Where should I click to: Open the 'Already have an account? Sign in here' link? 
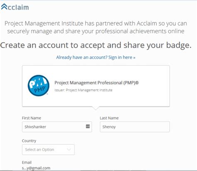pyautogui.click(x=96, y=57)
